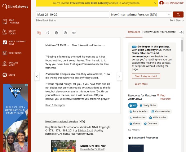Click the Mission India ad banner
186x152 pixels.
15,118
